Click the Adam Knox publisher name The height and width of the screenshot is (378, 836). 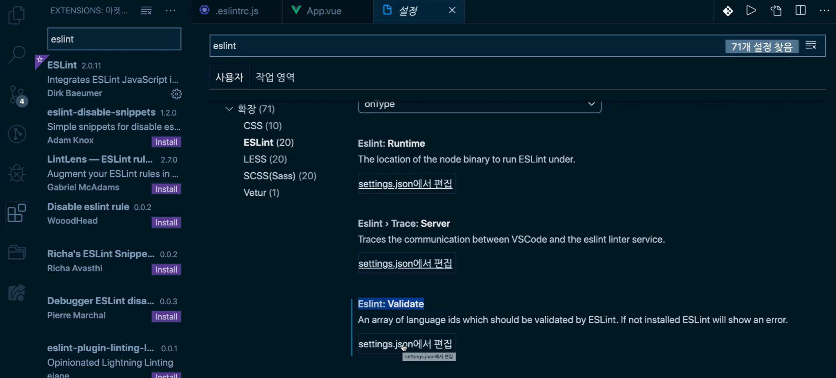click(x=71, y=140)
